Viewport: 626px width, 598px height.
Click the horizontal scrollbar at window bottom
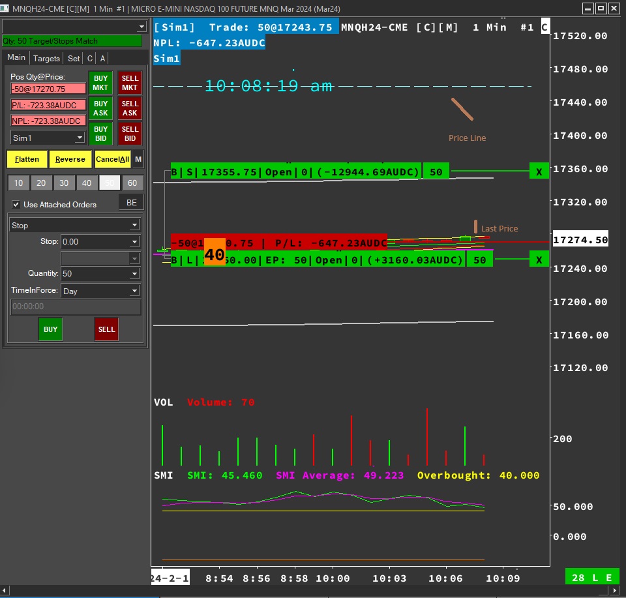(313, 591)
